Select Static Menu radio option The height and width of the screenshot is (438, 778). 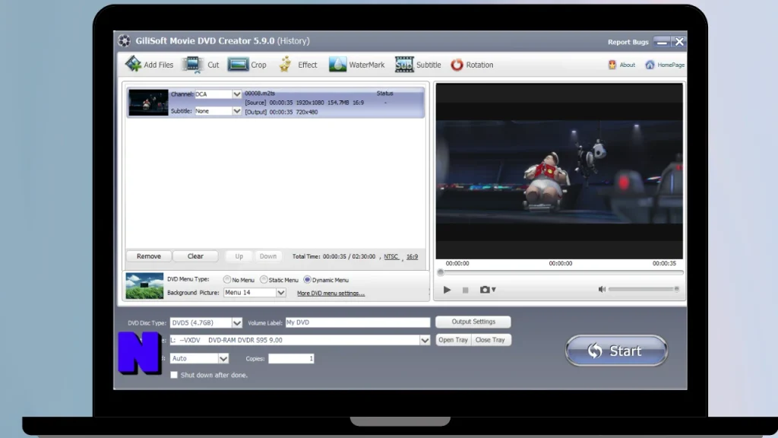264,280
